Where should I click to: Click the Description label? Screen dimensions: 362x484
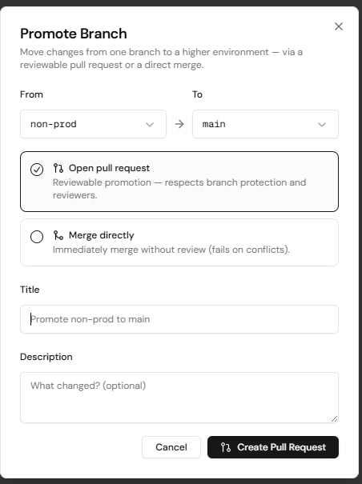coord(46,357)
